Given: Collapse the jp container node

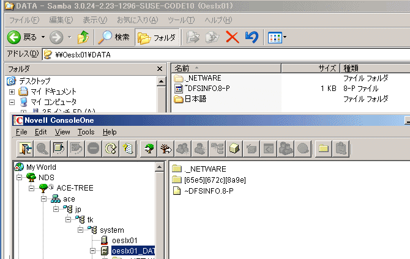Looking at the screenshot, I should 56,209.
